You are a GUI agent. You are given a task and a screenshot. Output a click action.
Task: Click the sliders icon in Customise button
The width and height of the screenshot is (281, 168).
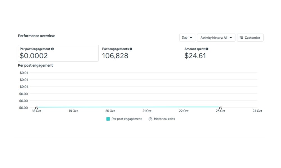(241, 38)
